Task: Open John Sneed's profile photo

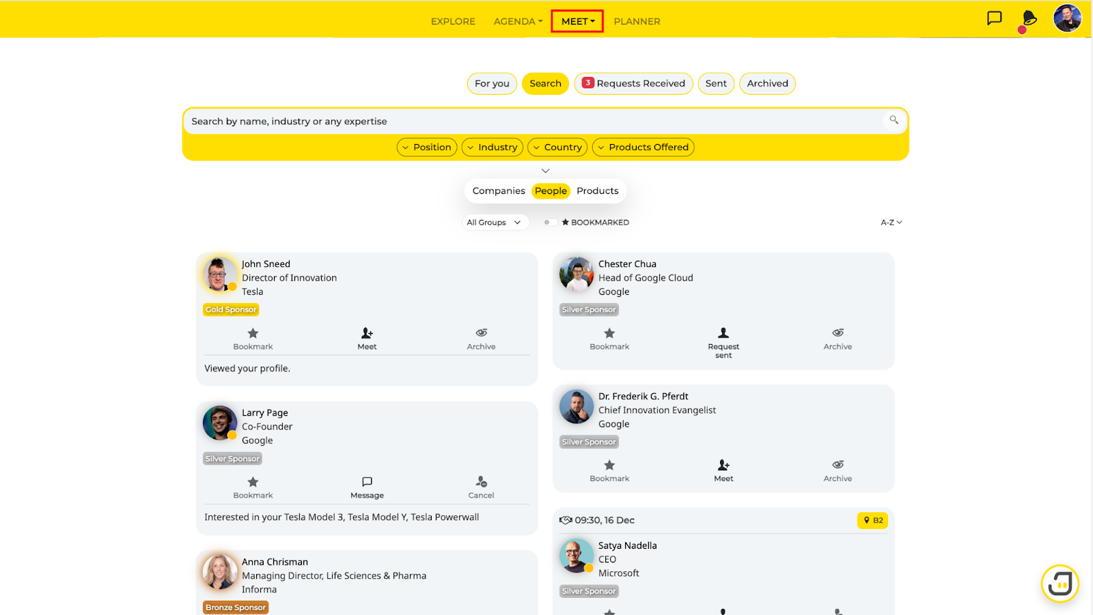Action: click(219, 274)
